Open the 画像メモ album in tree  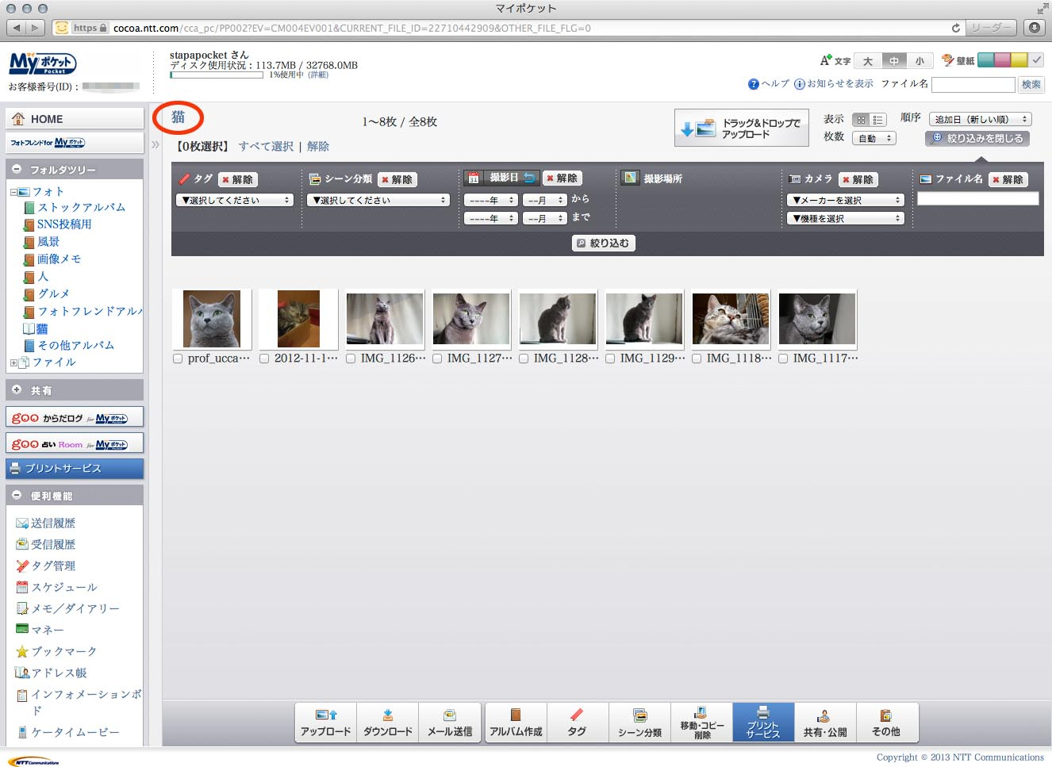point(59,259)
